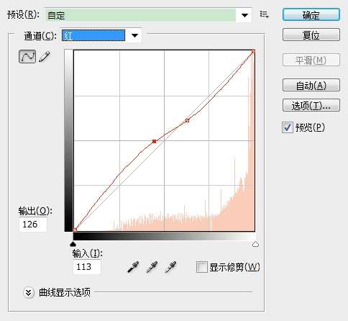Click the 确定 OK button
The width and height of the screenshot is (348, 321).
click(x=311, y=15)
